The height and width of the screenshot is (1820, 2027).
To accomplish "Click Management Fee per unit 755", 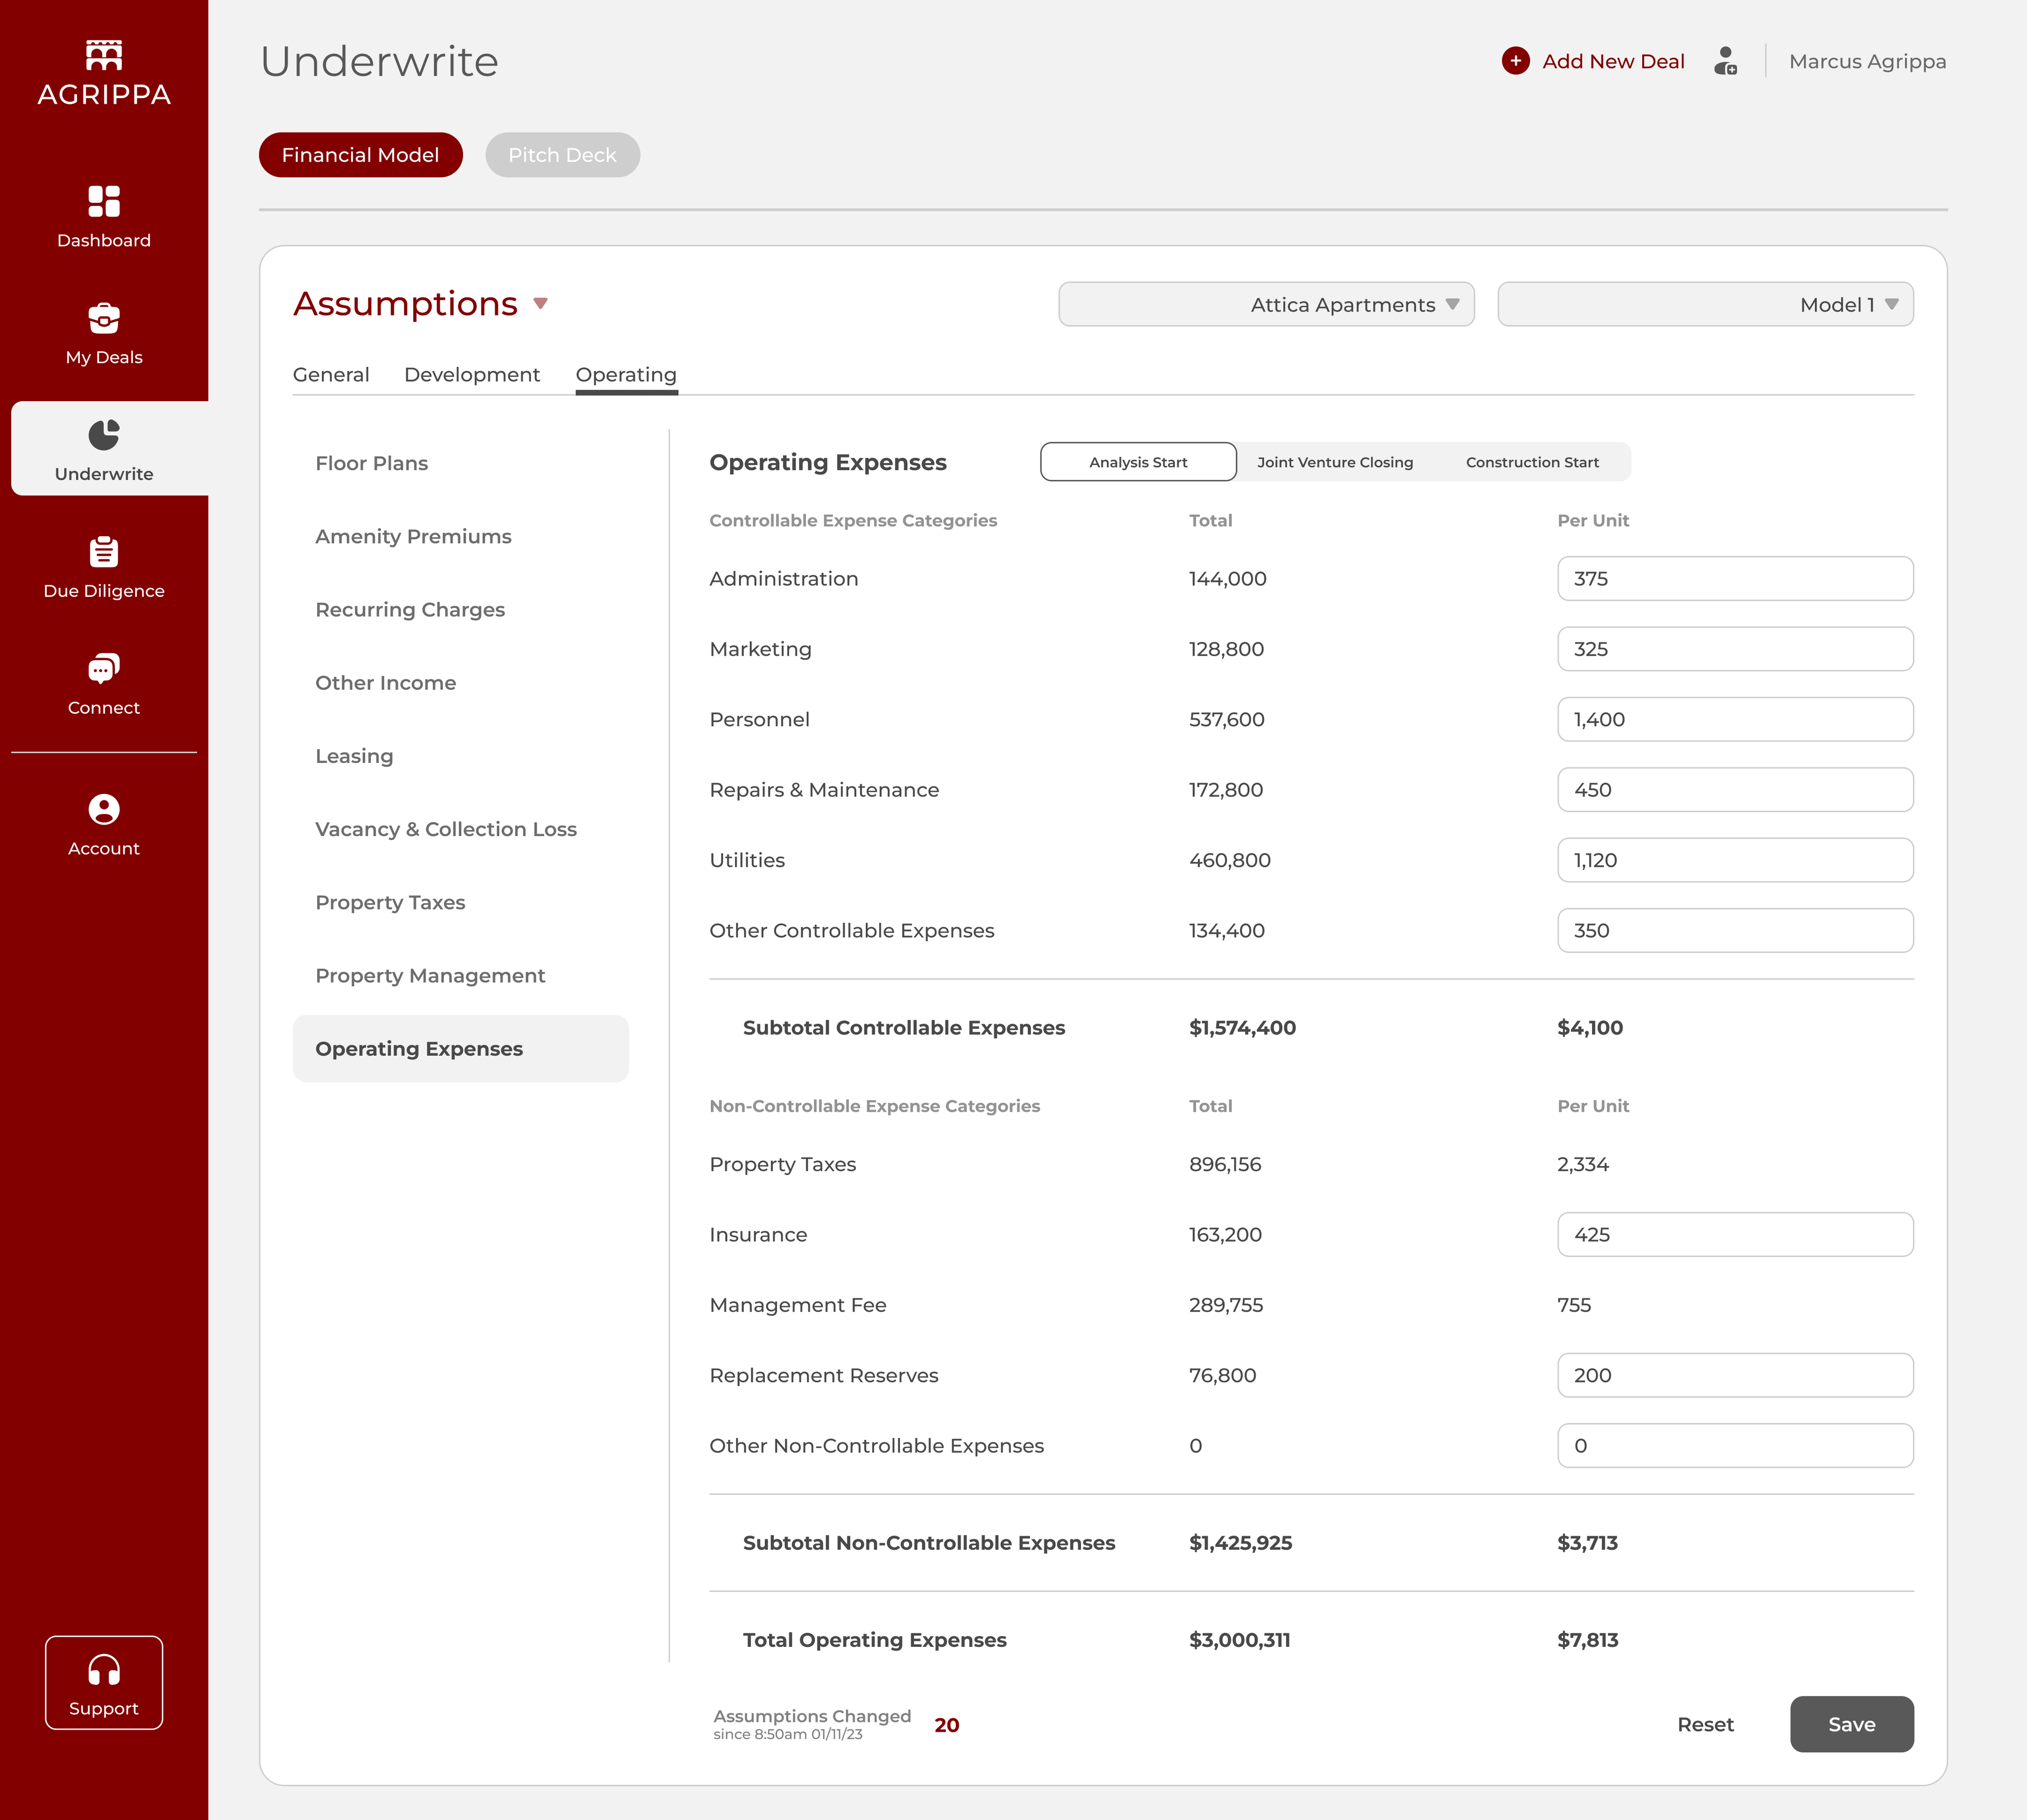I will tap(1574, 1305).
